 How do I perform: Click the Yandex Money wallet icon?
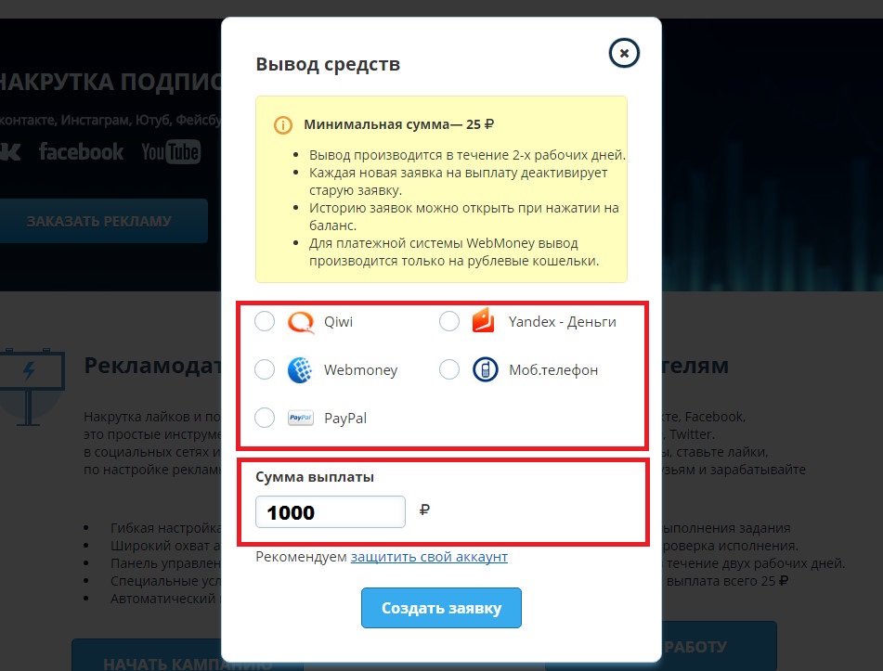[x=483, y=321]
